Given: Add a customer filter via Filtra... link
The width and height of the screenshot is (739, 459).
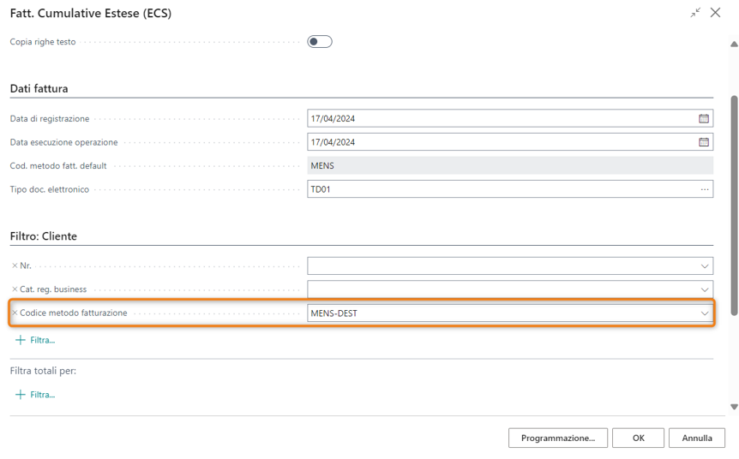Looking at the screenshot, I should (x=35, y=340).
